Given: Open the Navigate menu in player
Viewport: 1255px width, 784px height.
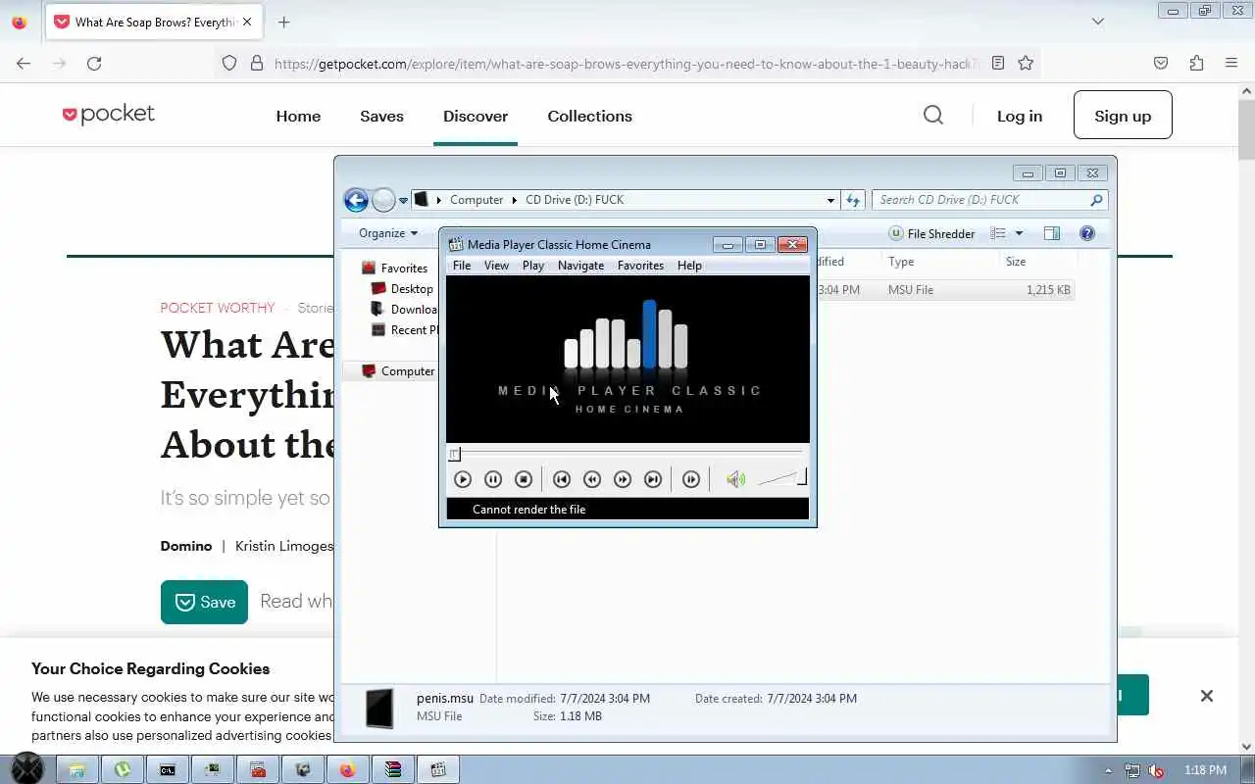Looking at the screenshot, I should [580, 266].
